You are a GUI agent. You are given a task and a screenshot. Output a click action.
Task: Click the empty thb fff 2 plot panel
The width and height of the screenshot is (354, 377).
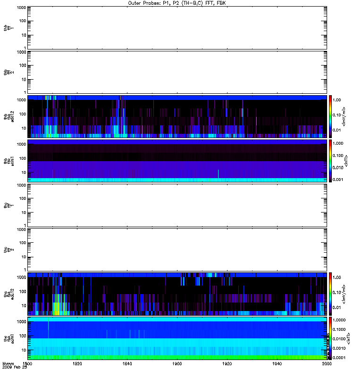pos(177,72)
